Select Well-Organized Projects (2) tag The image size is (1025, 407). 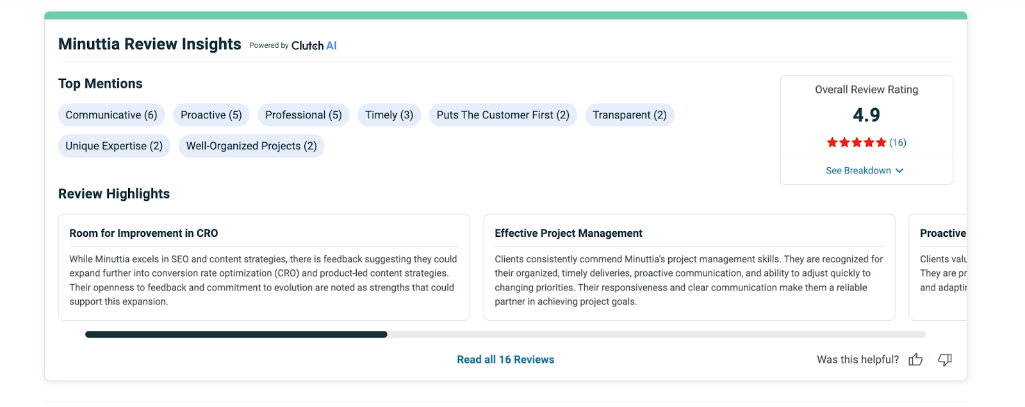(x=252, y=146)
